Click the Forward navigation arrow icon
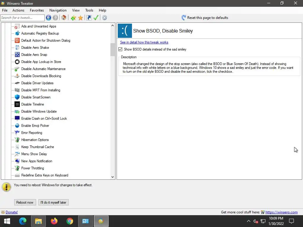Image resolution: width=303 pixels, height=227 pixels. pos(55,18)
